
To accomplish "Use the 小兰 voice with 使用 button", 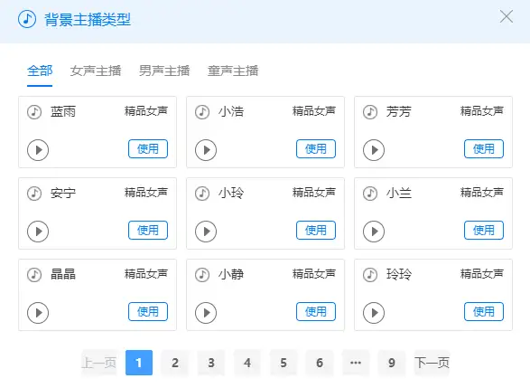I will (x=484, y=231).
